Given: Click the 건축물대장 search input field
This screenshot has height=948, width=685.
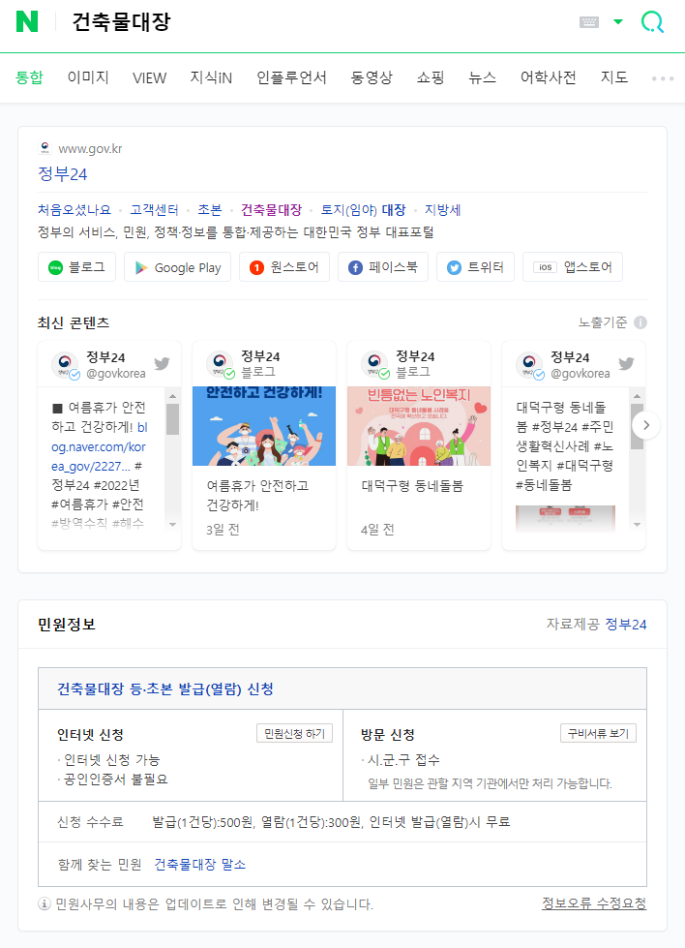Looking at the screenshot, I should pyautogui.click(x=314, y=22).
